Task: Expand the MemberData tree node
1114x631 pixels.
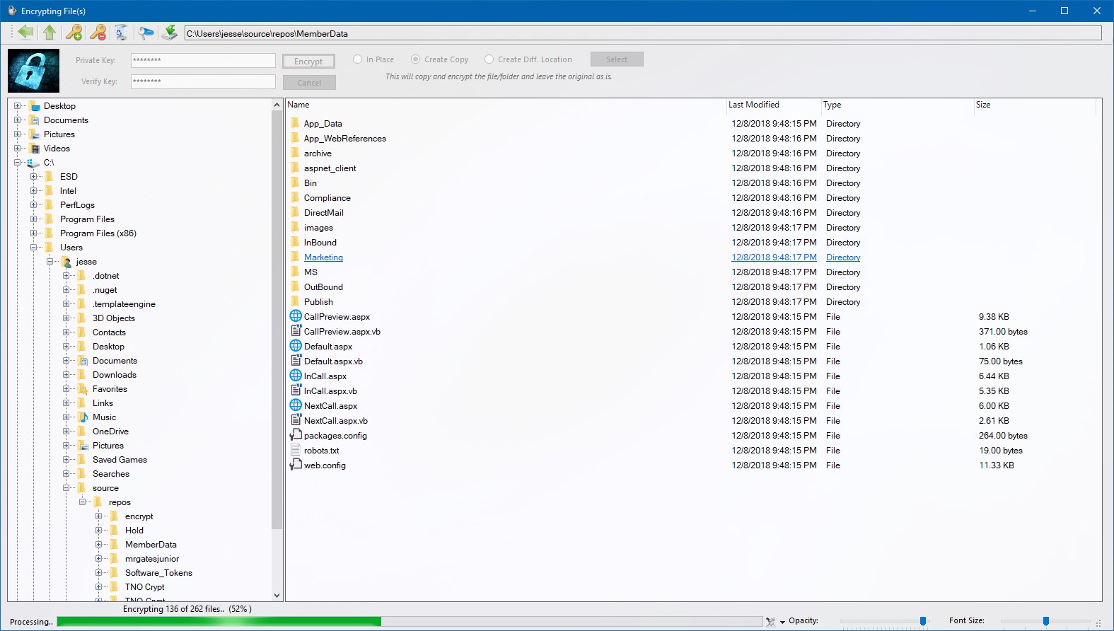Action: pyautogui.click(x=98, y=545)
